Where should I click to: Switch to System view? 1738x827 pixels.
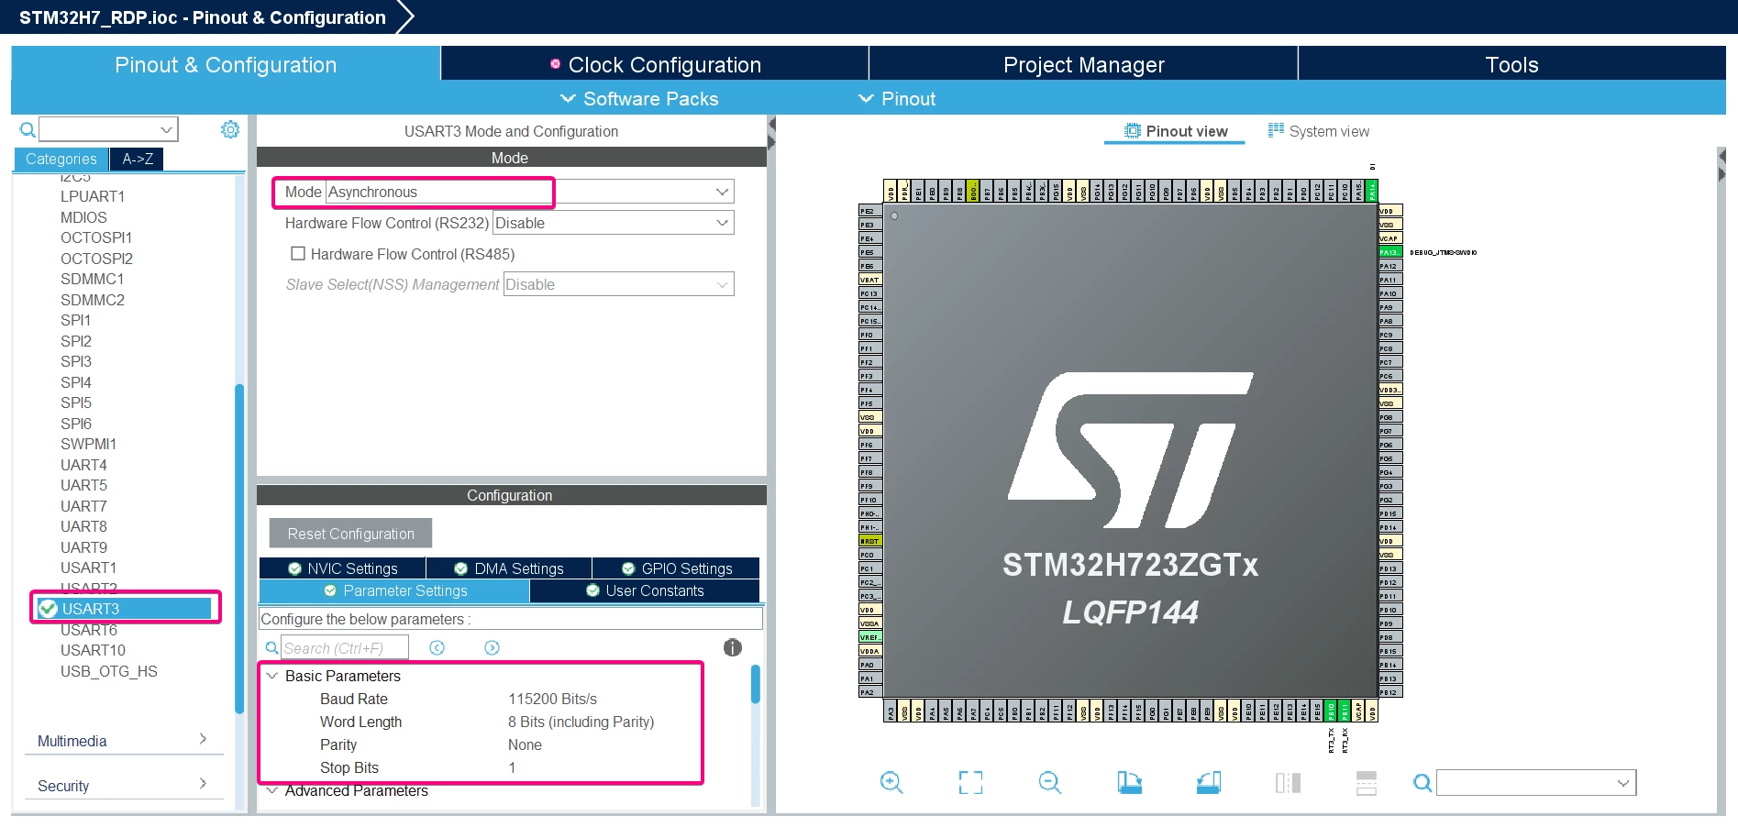click(x=1318, y=131)
